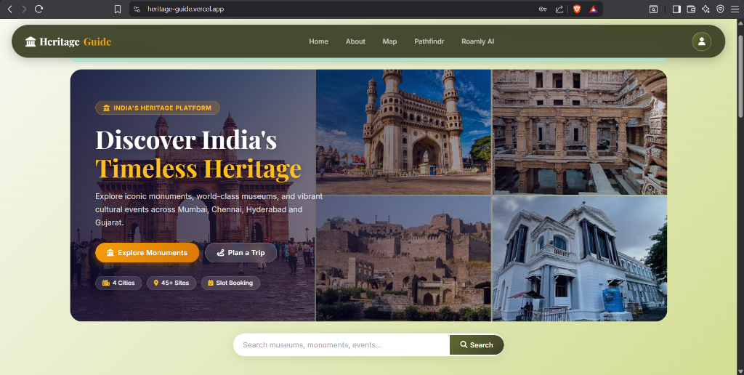The width and height of the screenshot is (744, 375).
Task: Click the green Search button
Action: (x=477, y=345)
